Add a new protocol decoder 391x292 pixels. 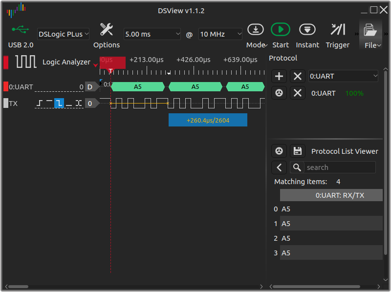pos(279,76)
